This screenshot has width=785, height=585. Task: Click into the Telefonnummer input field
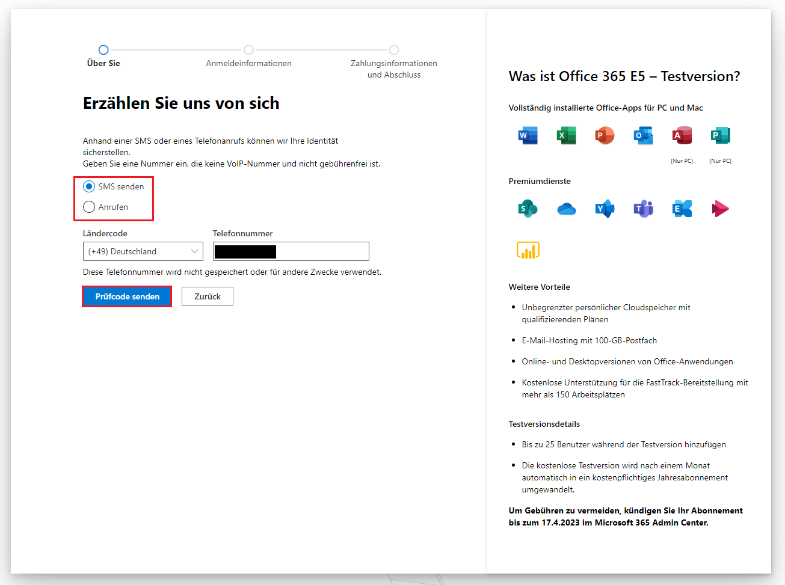point(322,251)
